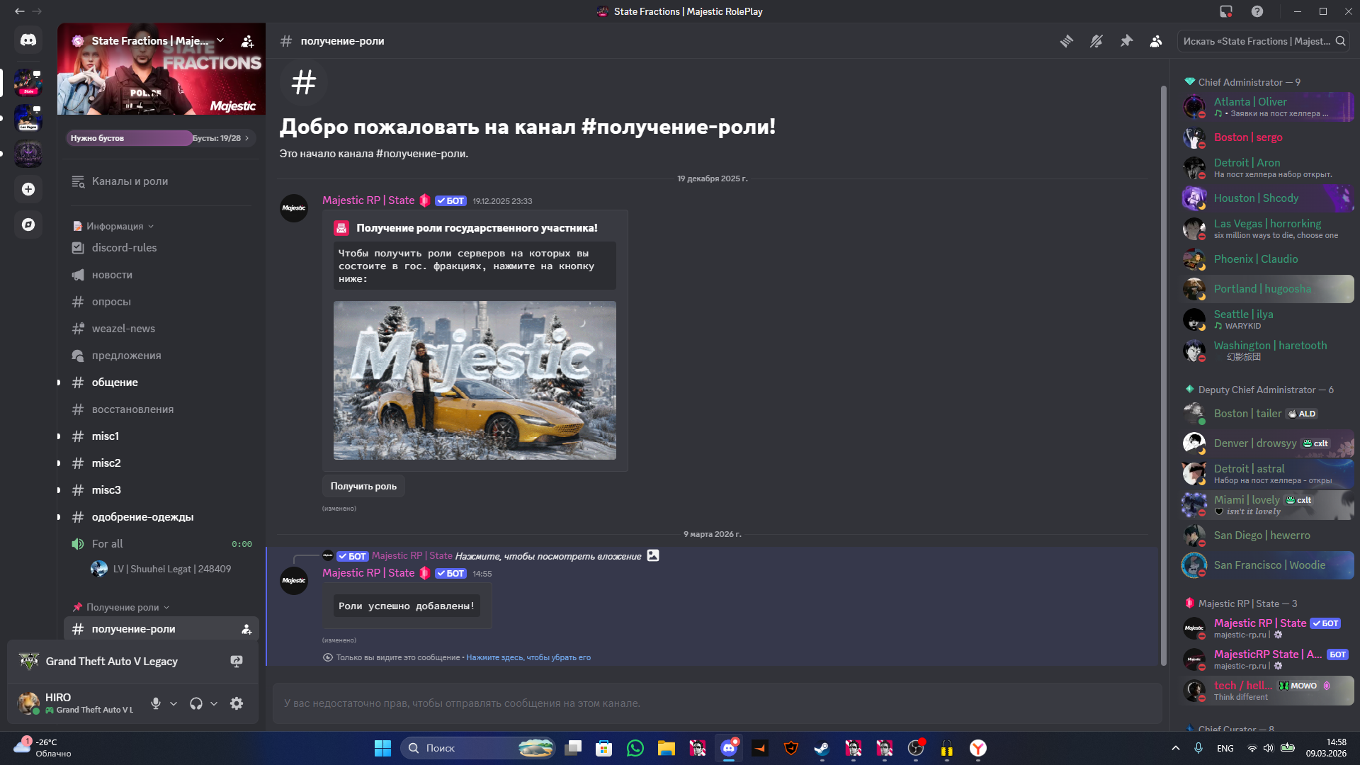Mute the microphone in user panel
This screenshot has height=765, width=1360.
click(156, 703)
